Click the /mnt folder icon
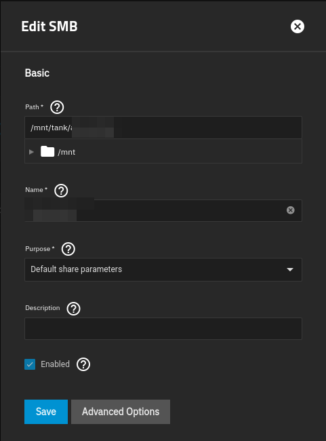The height and width of the screenshot is (441, 326). coord(47,151)
